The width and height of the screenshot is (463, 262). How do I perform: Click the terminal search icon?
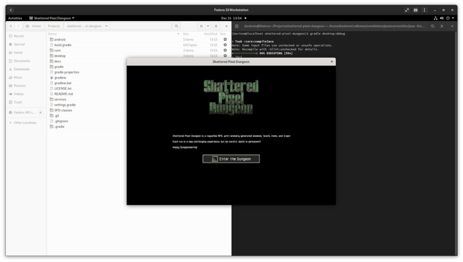(x=433, y=26)
